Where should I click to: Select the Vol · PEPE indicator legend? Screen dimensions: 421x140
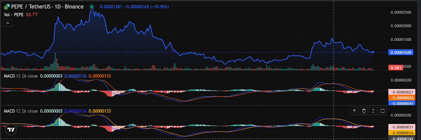14,15
